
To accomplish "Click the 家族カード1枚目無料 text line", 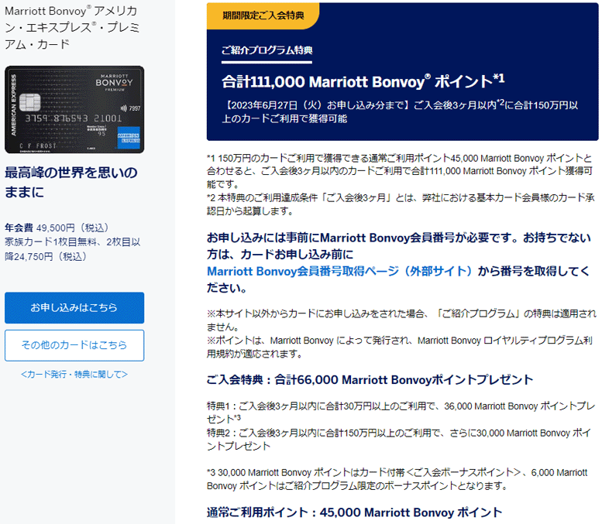I will tap(72, 249).
